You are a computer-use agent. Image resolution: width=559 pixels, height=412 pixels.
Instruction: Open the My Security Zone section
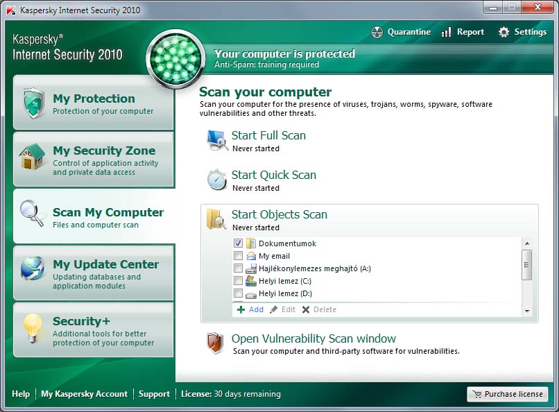(x=94, y=159)
